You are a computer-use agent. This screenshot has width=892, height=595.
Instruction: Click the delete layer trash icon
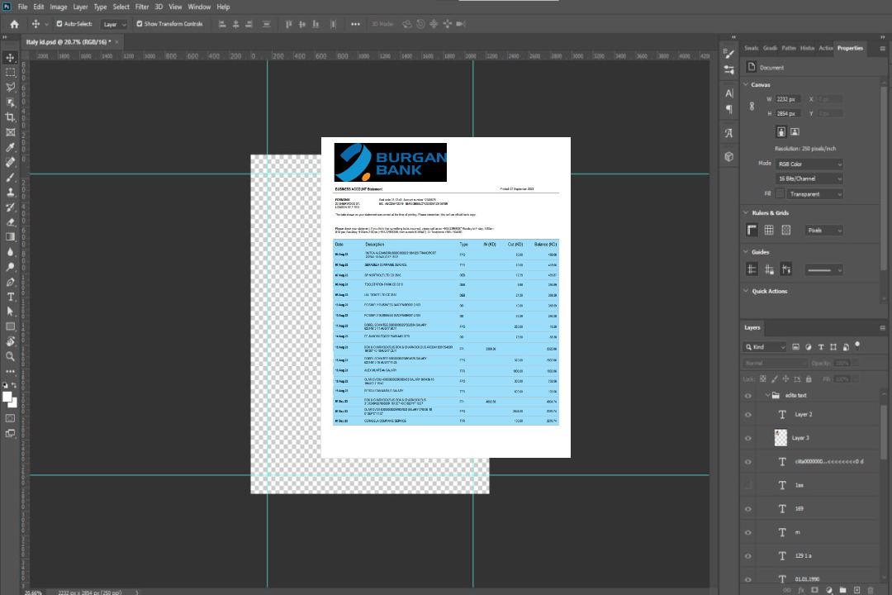[x=870, y=590]
